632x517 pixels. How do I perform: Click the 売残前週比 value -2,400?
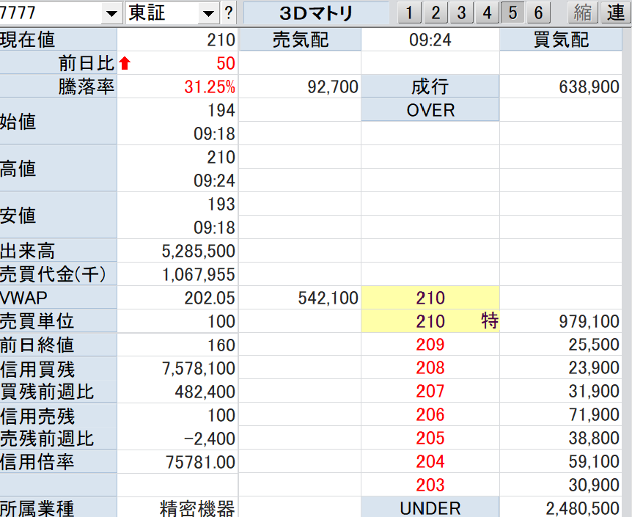pos(209,439)
